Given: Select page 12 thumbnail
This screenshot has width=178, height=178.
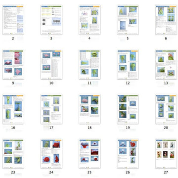Looking at the screenshot, I should click(128, 64).
